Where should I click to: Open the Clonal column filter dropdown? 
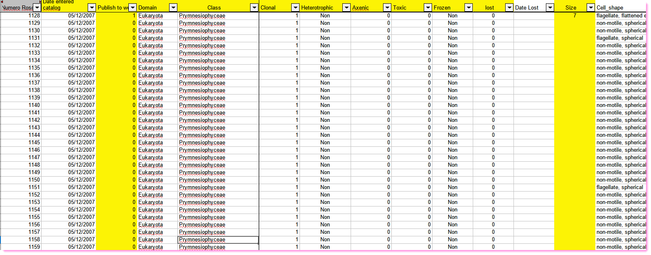(295, 8)
